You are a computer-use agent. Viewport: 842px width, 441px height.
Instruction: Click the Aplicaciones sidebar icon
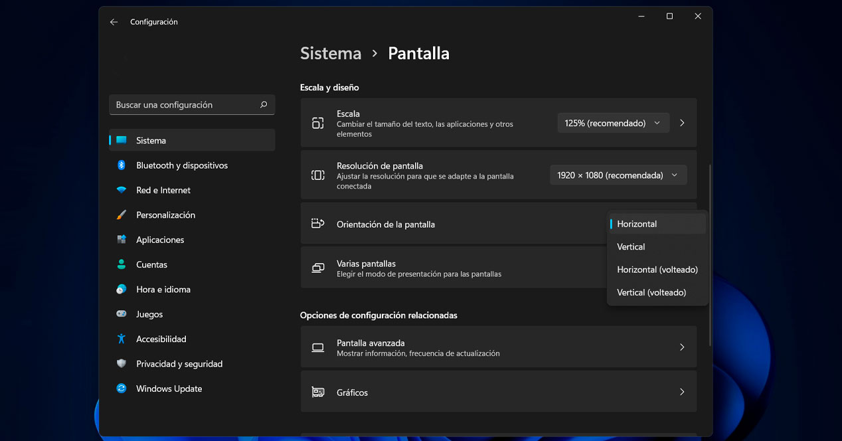[x=121, y=239]
